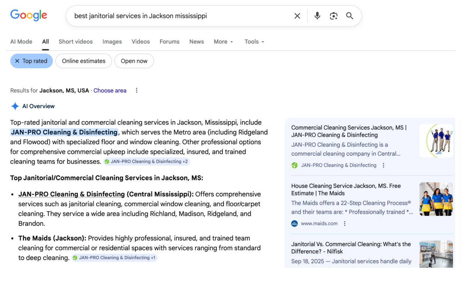Open location options three-dot menu

(137, 90)
